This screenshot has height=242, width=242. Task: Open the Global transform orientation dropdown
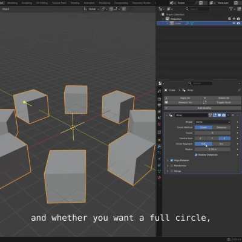(x=92, y=9)
